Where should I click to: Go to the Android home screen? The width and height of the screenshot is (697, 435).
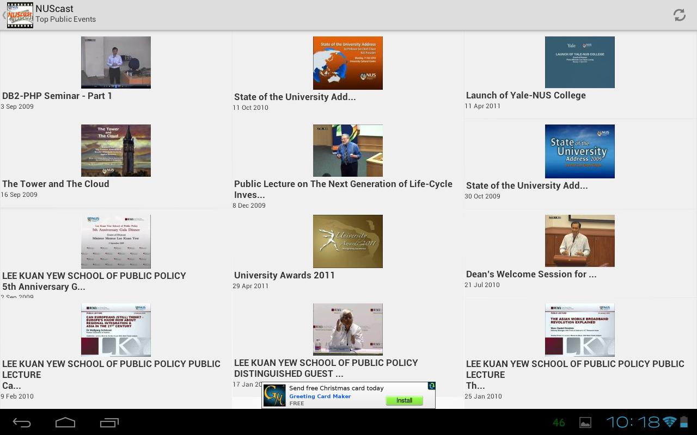tap(65, 422)
